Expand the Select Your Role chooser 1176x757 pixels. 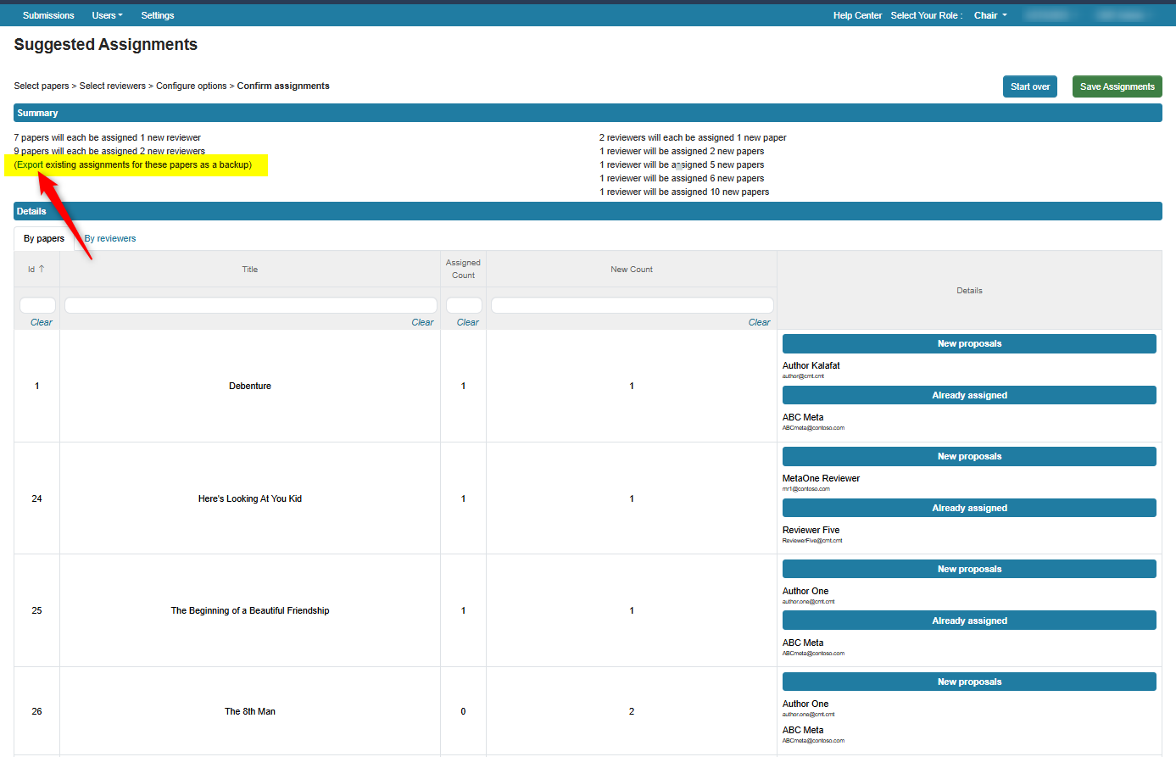coord(927,14)
